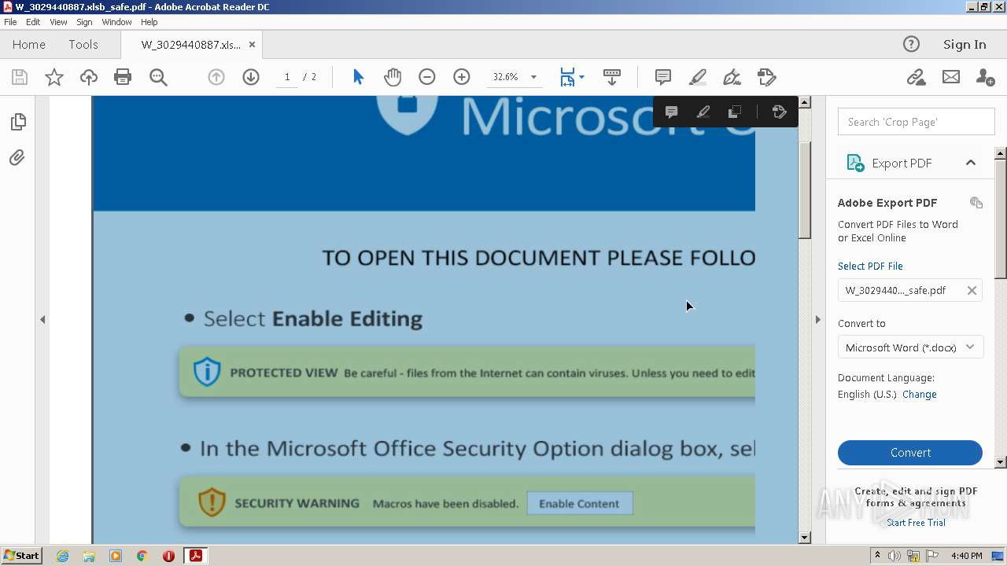Screen dimensions: 1007x566
Task: Open the Find text magnifier
Action: click(158, 77)
